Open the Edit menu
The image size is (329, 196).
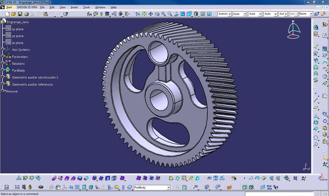click(52, 7)
